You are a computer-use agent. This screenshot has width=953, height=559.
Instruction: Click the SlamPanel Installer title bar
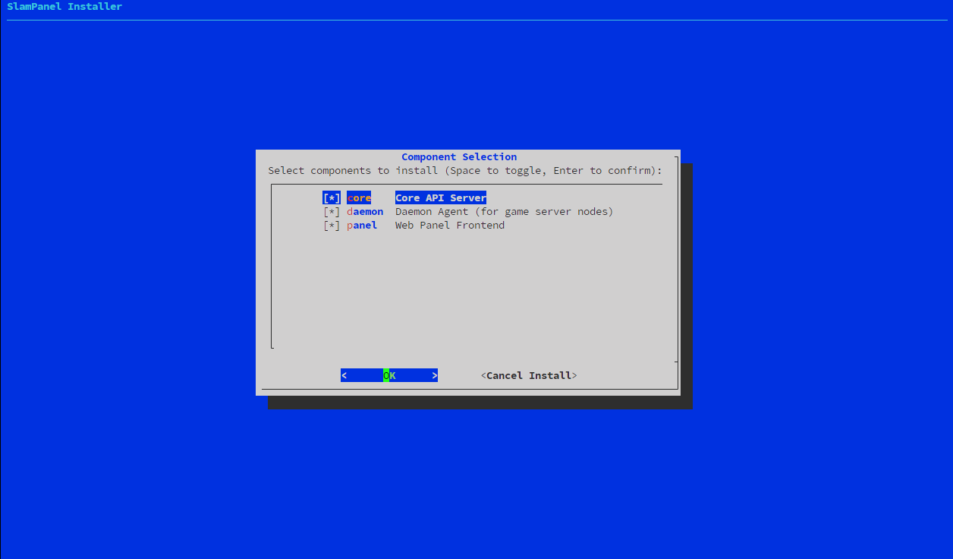[64, 6]
